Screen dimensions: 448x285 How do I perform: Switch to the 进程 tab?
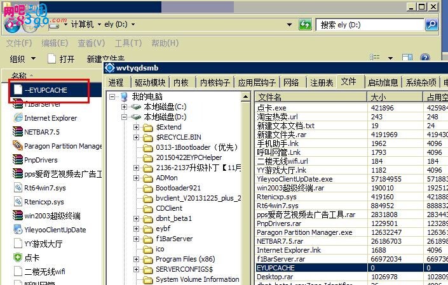pyautogui.click(x=116, y=83)
